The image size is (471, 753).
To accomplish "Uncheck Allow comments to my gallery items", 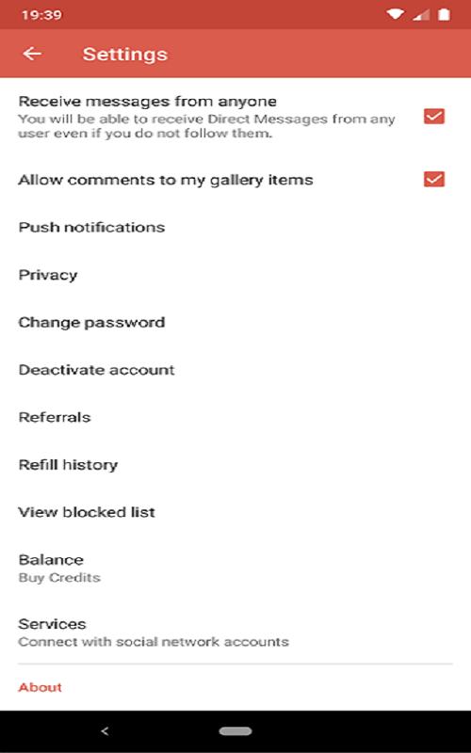I will 434,179.
